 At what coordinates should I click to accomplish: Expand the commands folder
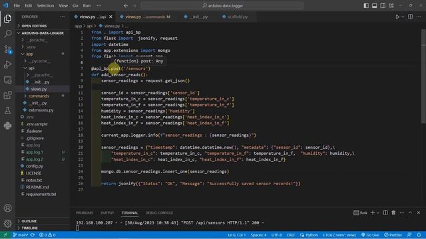coord(43,96)
